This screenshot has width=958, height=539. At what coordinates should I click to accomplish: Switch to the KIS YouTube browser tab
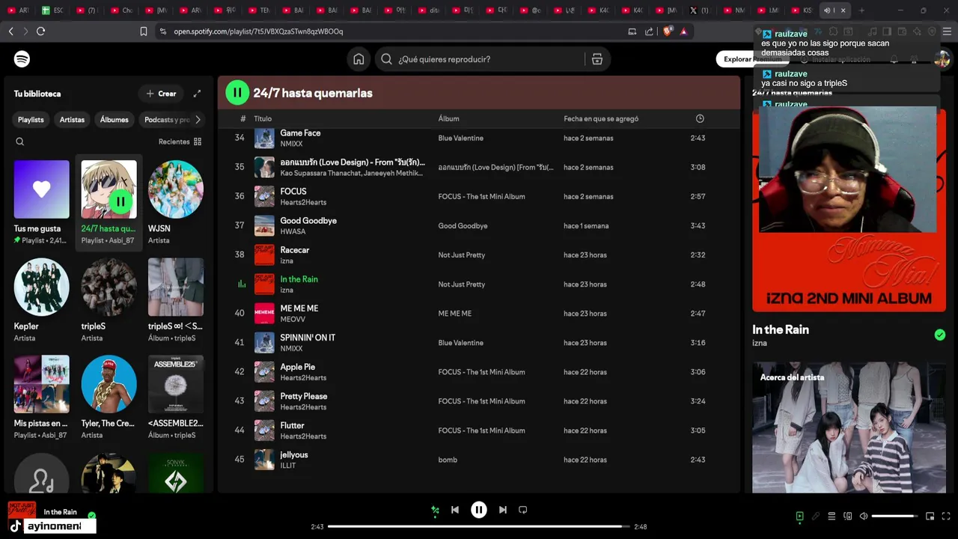click(x=802, y=10)
